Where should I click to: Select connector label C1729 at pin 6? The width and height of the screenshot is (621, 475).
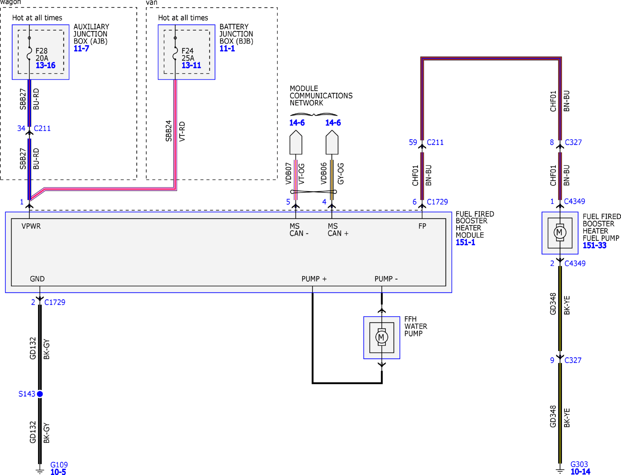coord(437,202)
